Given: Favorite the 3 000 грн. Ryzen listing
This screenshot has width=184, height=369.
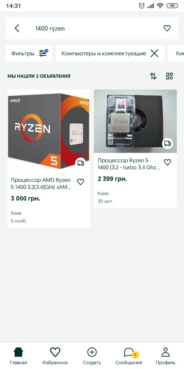Looking at the screenshot, I should click(80, 182).
